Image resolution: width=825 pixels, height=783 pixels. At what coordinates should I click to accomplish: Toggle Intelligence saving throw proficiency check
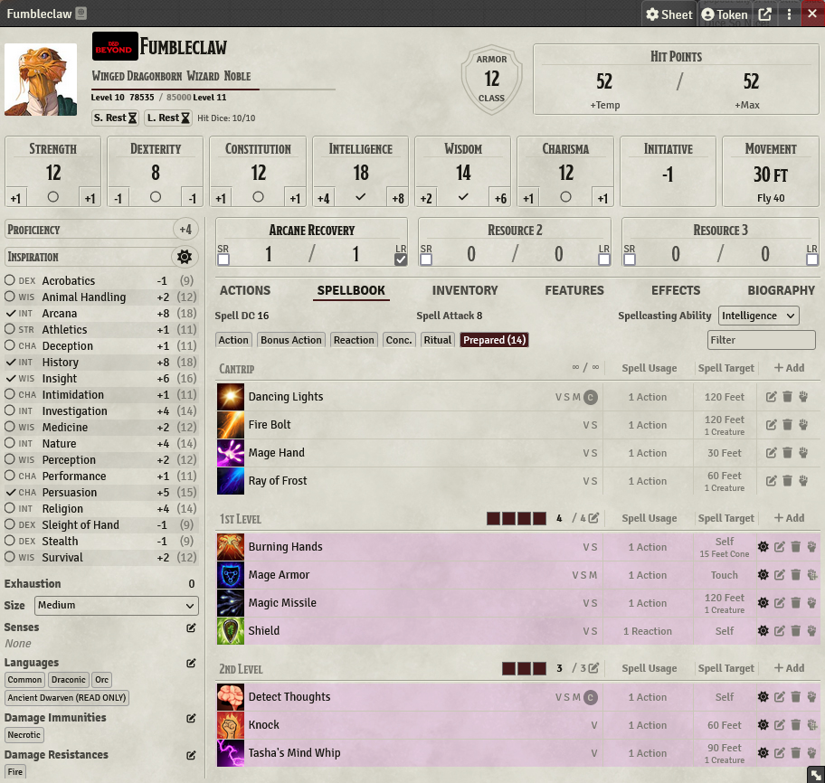click(360, 197)
